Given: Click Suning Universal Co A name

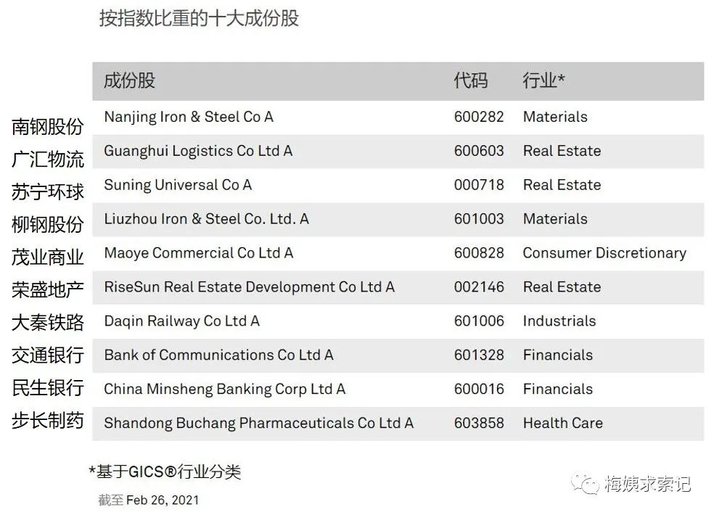Looking at the screenshot, I should (x=178, y=185).
